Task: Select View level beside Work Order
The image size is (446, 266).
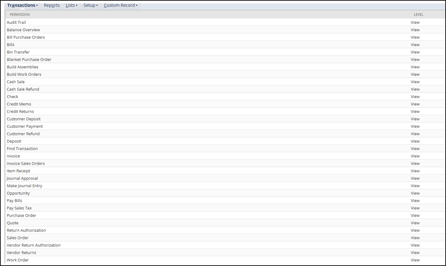Action: pos(415,260)
